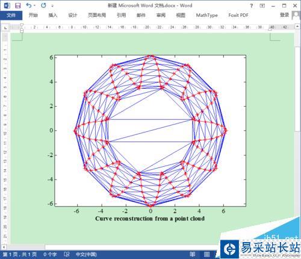
Task: Click word count '0 个字' in status bar
Action: [50, 255]
